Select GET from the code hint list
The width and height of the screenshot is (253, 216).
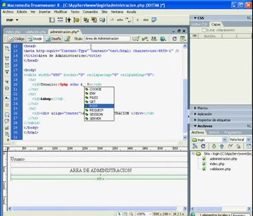pos(99,102)
